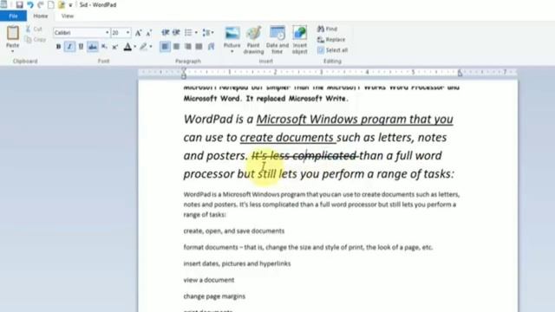The image size is (555, 312).
Task: Increase the paragraph indent
Action: click(x=176, y=33)
